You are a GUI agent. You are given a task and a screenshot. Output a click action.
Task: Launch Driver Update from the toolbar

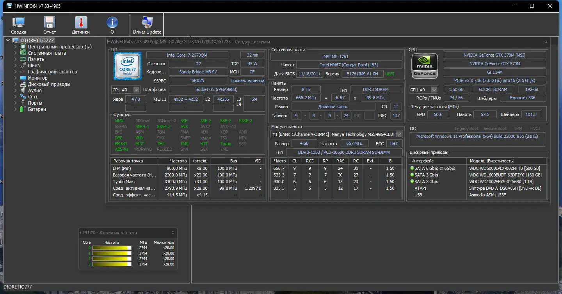147,25
